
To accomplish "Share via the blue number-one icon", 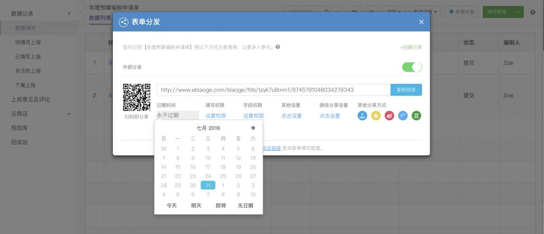I will pyautogui.click(x=362, y=116).
